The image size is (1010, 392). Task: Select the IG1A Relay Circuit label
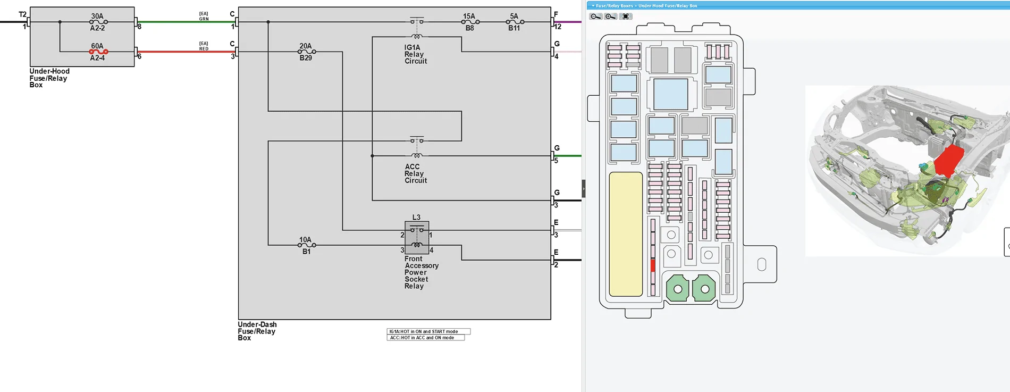[415, 54]
